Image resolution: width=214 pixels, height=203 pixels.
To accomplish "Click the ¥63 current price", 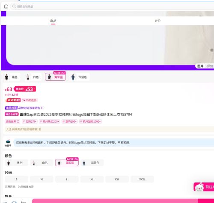I will tap(9, 89).
